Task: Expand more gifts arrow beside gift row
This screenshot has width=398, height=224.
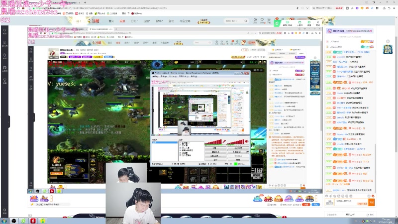Action: click(316, 198)
